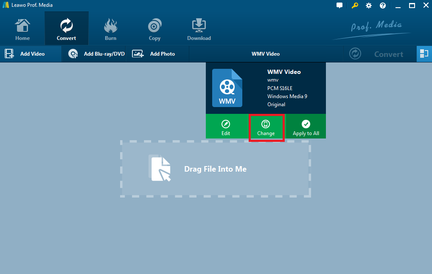The height and width of the screenshot is (274, 432).
Task: Click the WMV Video title in popup
Action: tap(284, 72)
